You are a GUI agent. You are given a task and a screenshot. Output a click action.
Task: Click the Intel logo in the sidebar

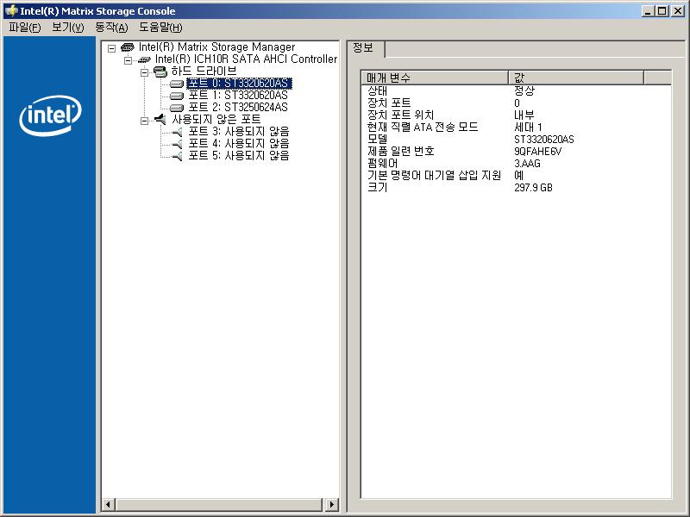(x=51, y=115)
